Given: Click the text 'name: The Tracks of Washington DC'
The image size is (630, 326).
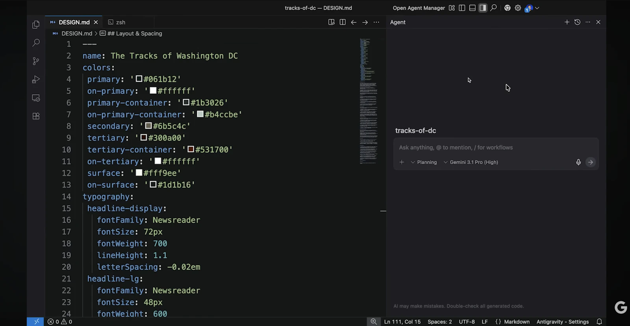Looking at the screenshot, I should 160,56.
